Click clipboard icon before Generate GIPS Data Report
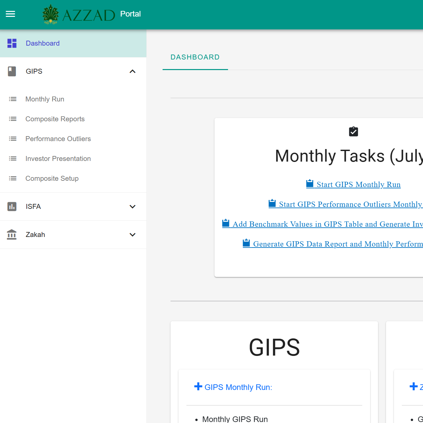The image size is (423, 423). coord(246,243)
